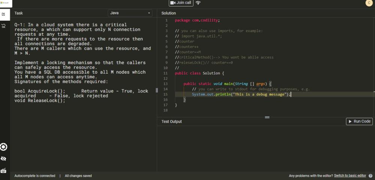The height and width of the screenshot is (180, 375).
Task: Place cursor on 'package com.codility;' line
Action: point(197,20)
